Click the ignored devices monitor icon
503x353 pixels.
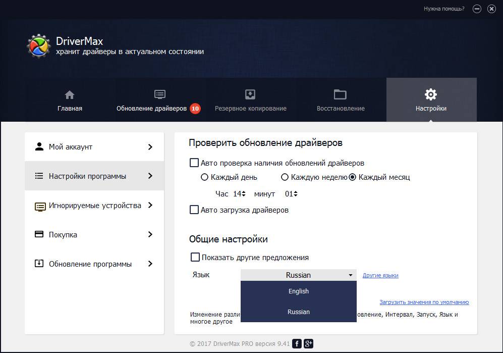click(x=40, y=207)
